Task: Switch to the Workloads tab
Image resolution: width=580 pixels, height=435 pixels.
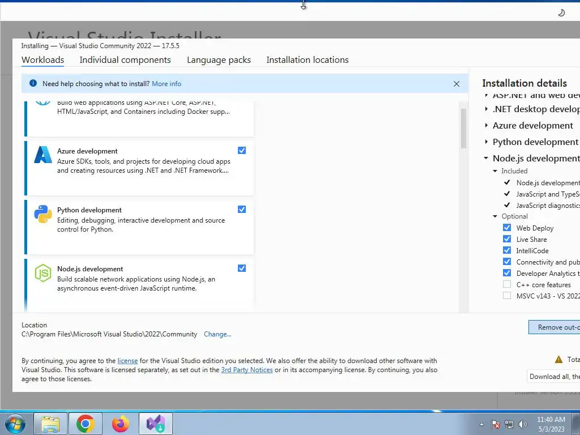Action: (x=43, y=60)
